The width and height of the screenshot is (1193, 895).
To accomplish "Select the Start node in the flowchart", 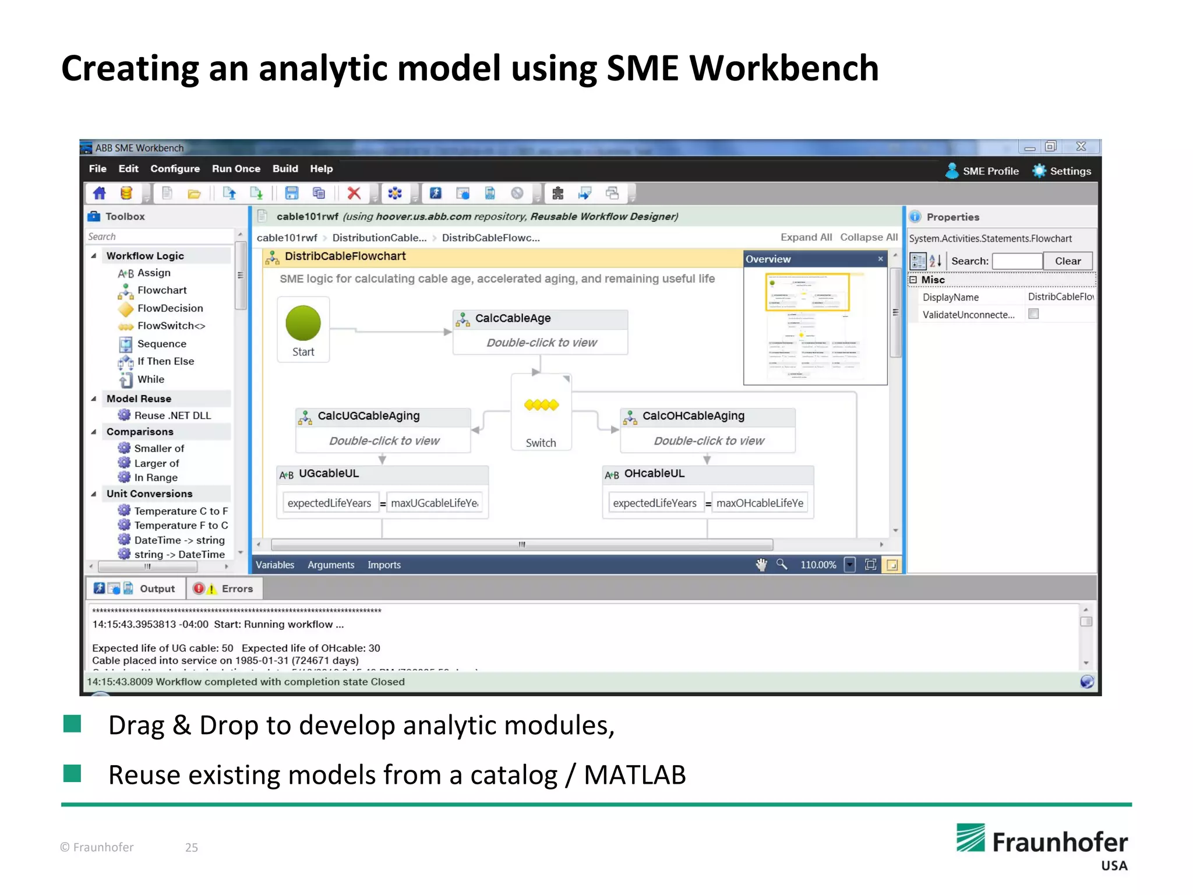I will pos(303,330).
